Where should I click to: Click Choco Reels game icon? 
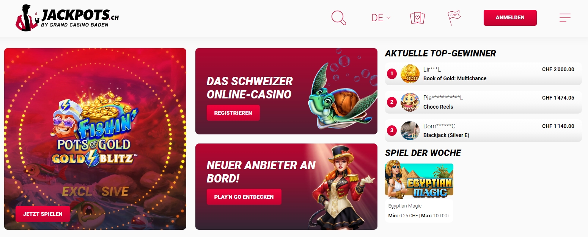coord(410,102)
